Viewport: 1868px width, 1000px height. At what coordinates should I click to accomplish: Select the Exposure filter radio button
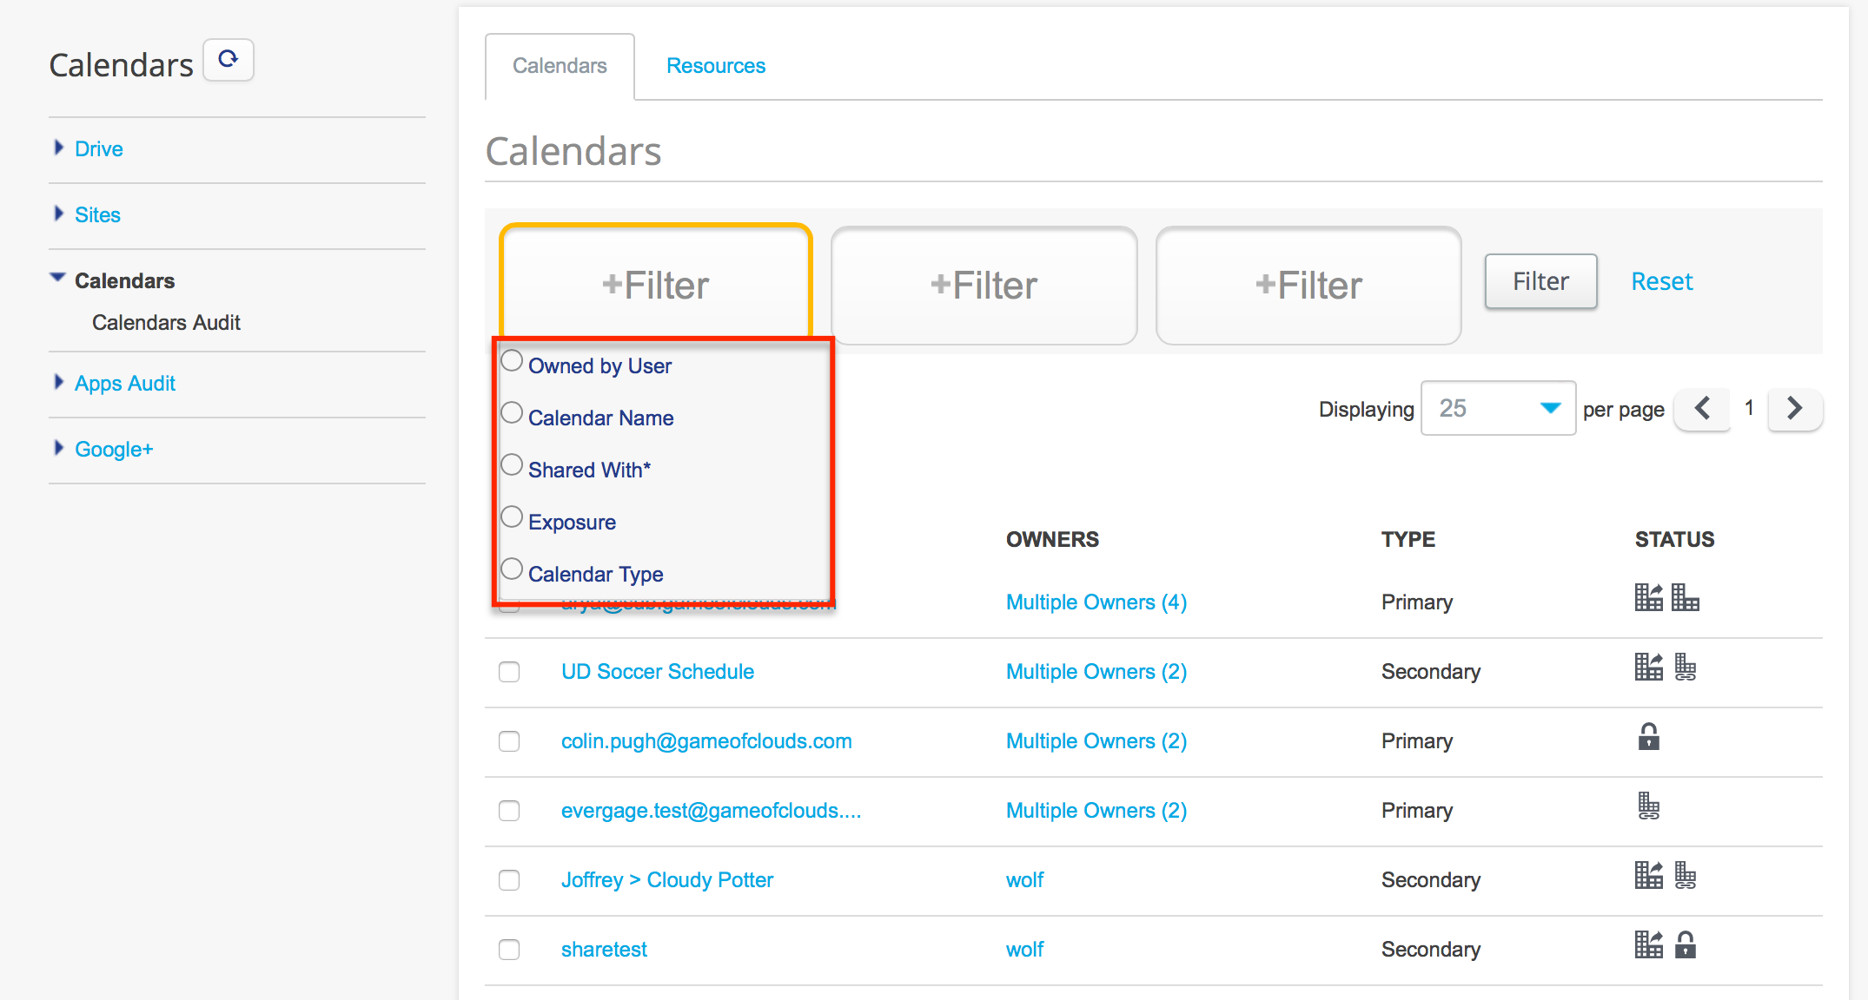(x=512, y=516)
